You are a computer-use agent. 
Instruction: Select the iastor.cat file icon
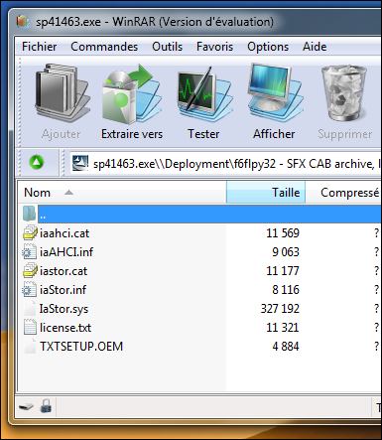coord(30,270)
